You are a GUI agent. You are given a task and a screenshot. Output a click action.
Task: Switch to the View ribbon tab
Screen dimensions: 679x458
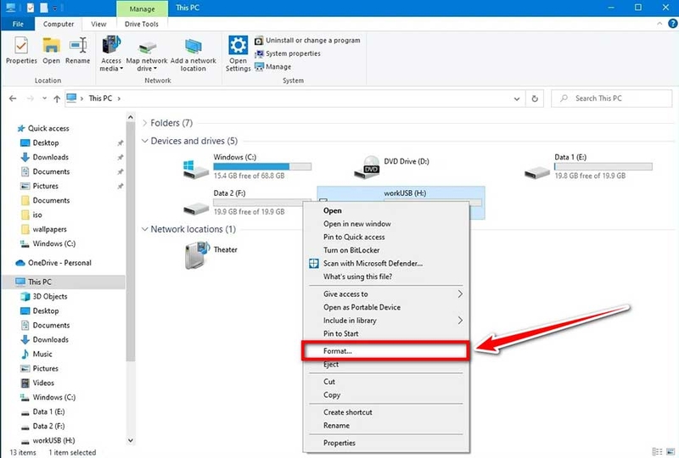[98, 24]
